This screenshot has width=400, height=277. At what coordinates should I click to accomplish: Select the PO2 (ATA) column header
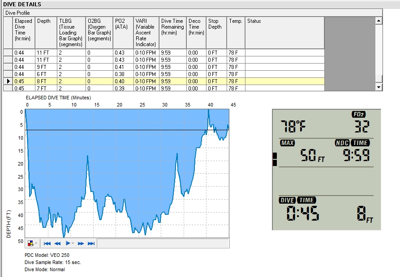[x=123, y=33]
